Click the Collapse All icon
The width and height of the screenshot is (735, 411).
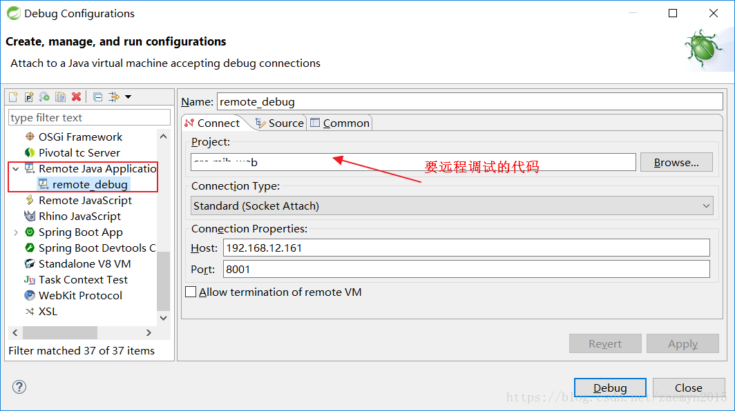[97, 97]
